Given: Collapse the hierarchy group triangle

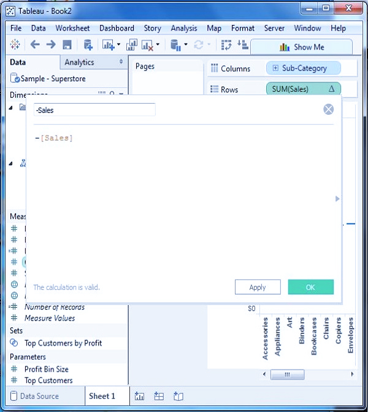Looking at the screenshot, I should click(11, 164).
